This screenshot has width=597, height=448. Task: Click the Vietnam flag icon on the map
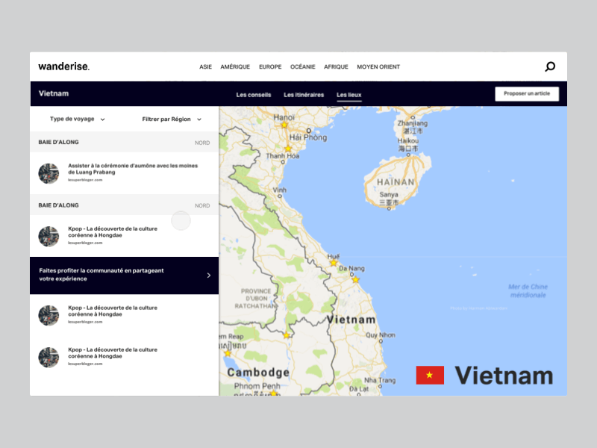click(430, 376)
